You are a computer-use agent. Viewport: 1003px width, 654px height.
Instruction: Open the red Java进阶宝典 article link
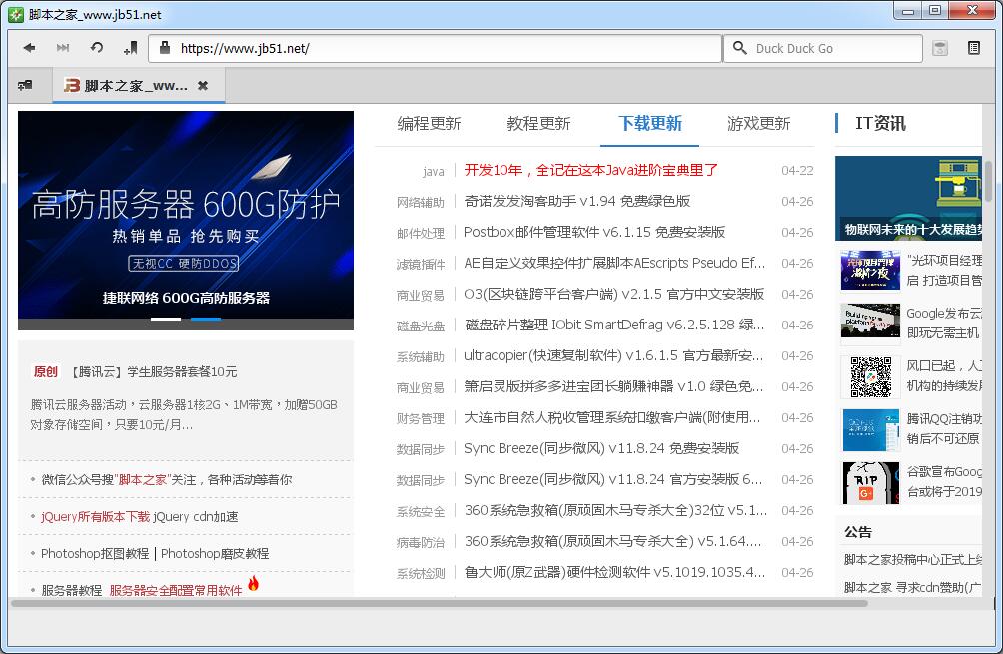point(591,170)
